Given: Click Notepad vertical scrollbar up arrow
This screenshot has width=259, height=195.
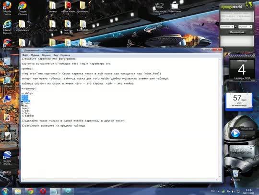Looking at the screenshot, I should click(220, 59).
